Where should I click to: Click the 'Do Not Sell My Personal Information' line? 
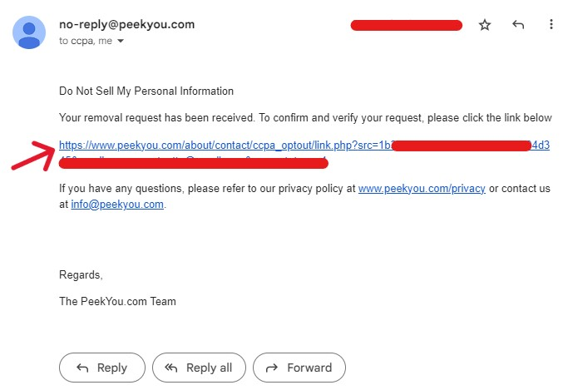click(x=146, y=91)
